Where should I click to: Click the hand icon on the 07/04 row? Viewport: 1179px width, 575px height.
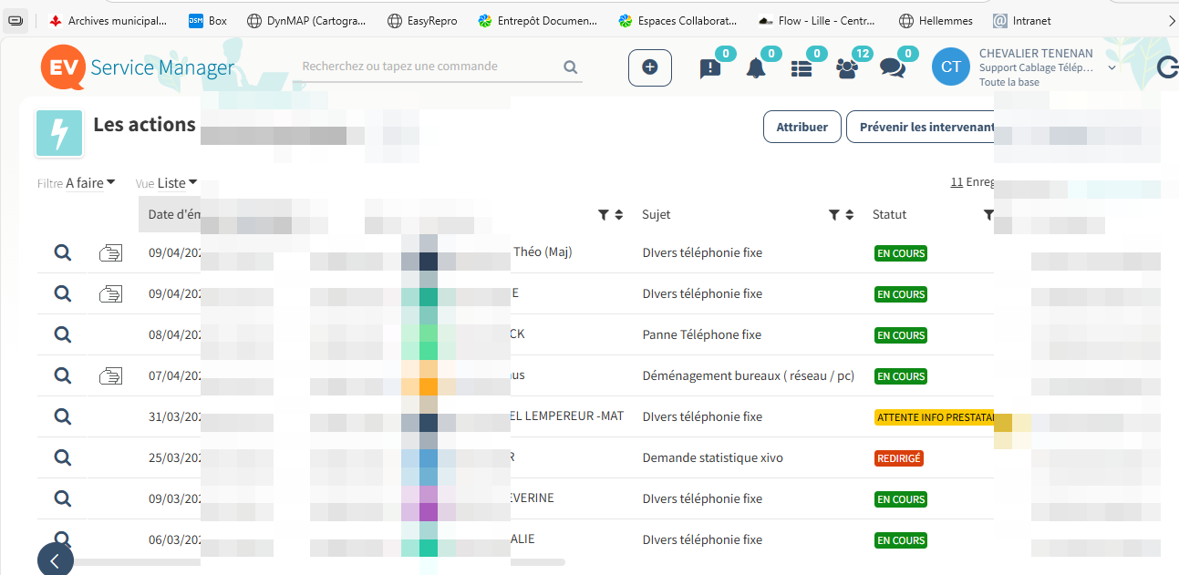(x=111, y=375)
